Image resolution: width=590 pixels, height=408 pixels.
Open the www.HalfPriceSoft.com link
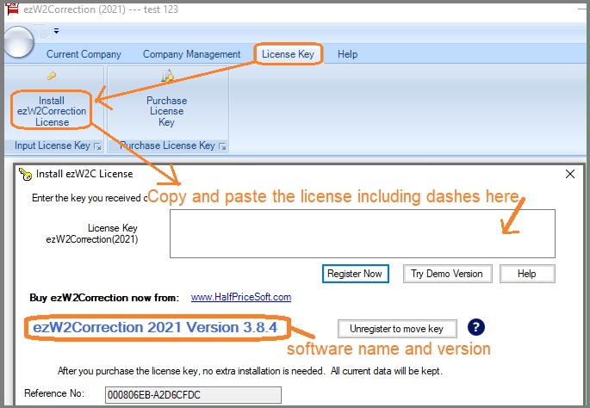point(240,297)
